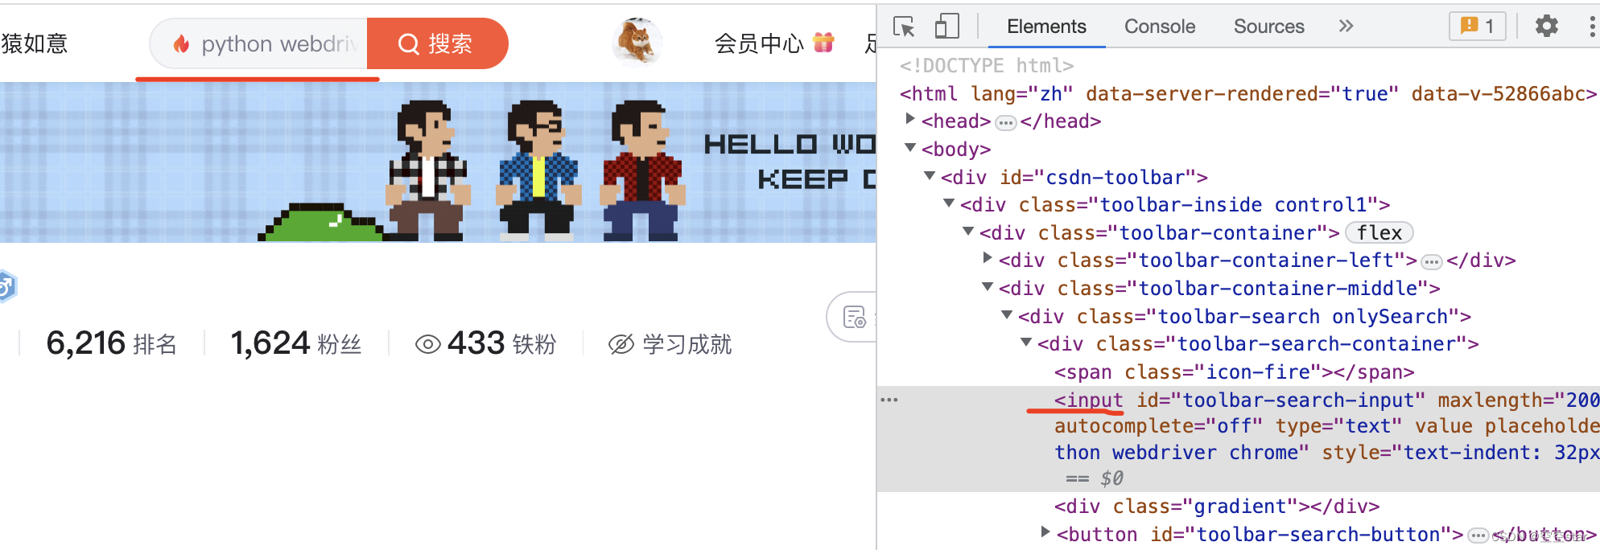
Task: Switch to the Elements tab
Action: coord(1046,27)
